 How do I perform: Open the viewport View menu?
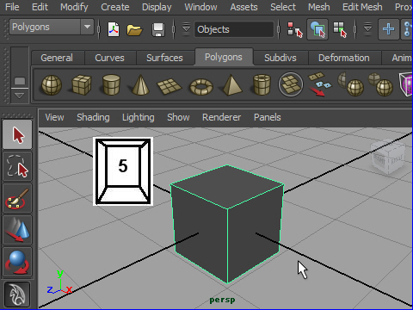click(54, 117)
